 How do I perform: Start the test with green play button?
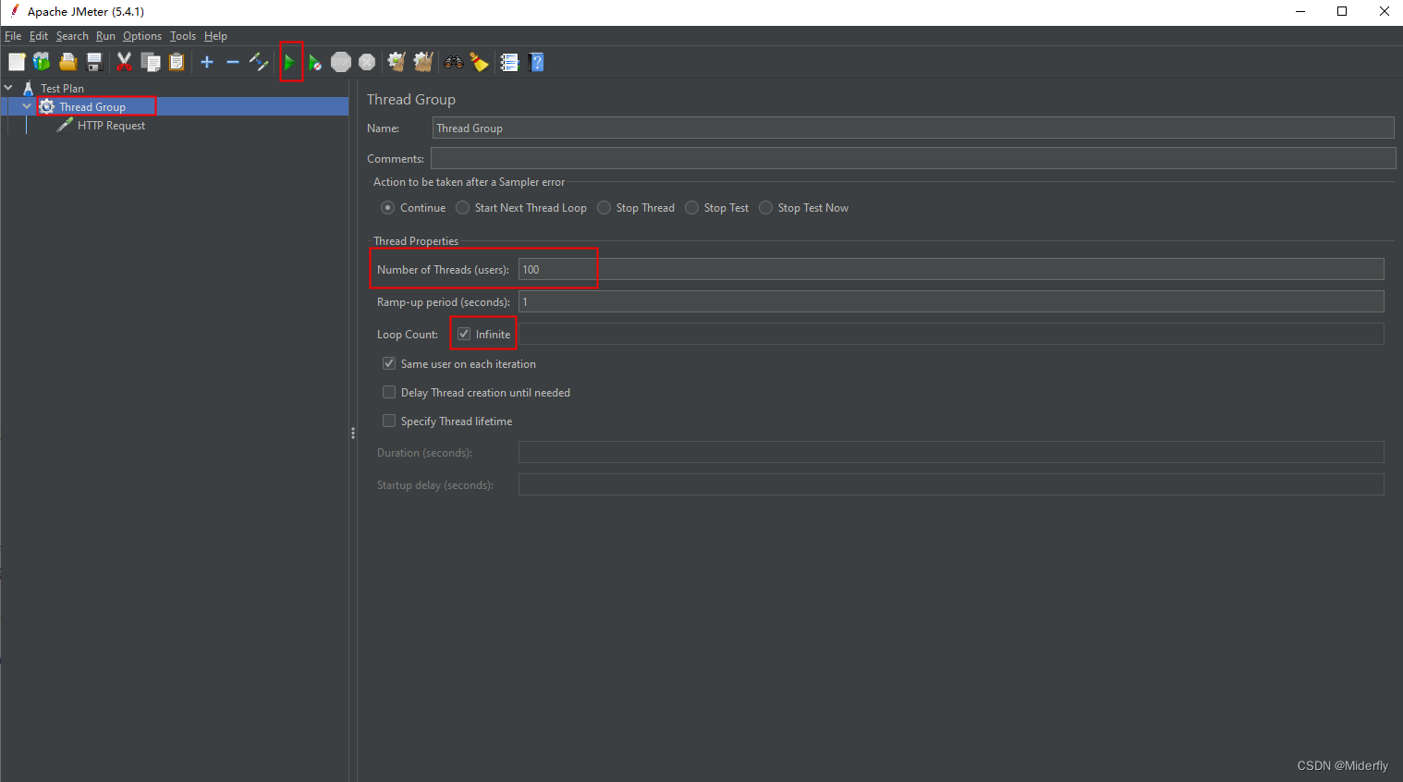click(x=289, y=62)
